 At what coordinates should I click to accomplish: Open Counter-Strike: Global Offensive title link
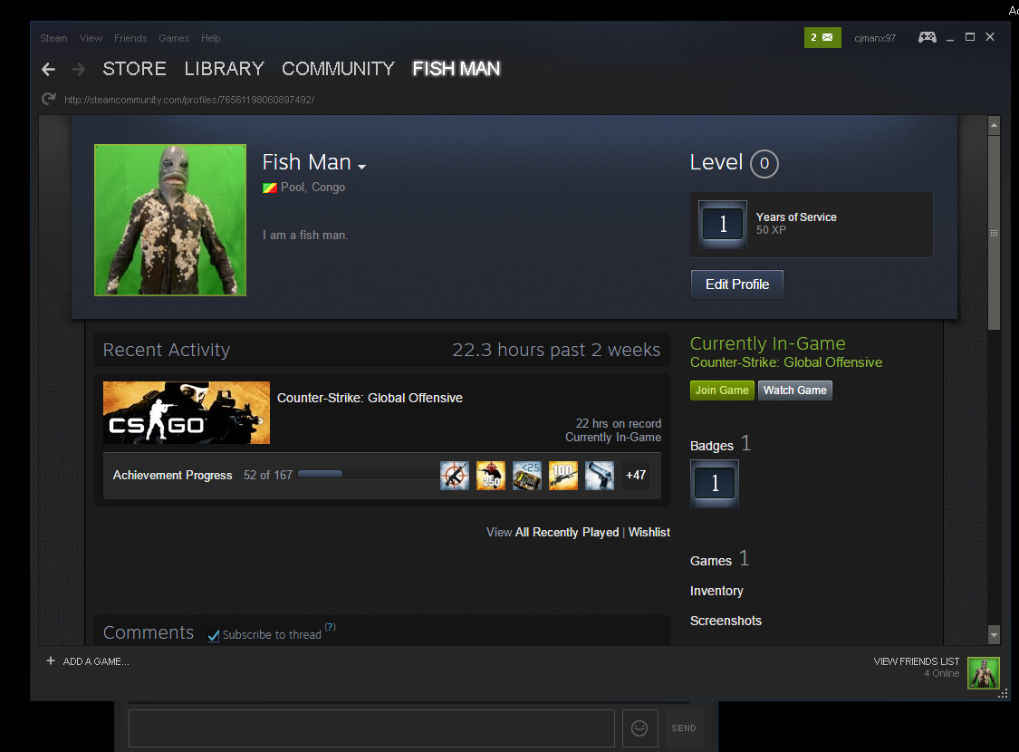tap(370, 398)
